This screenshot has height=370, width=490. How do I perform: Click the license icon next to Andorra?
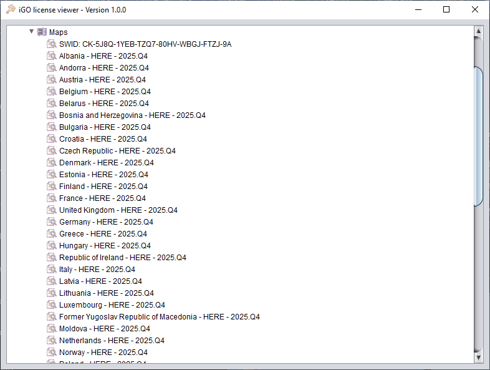pos(52,67)
